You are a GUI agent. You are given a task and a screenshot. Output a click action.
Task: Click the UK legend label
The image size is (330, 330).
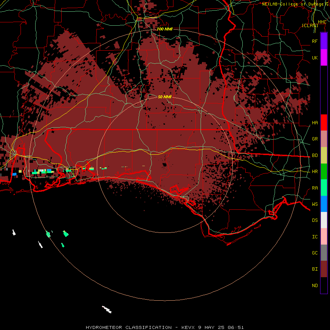point(315,58)
